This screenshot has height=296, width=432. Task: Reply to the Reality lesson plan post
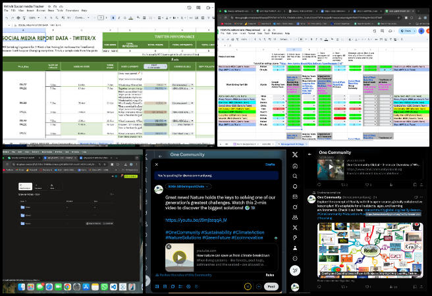(x=319, y=286)
